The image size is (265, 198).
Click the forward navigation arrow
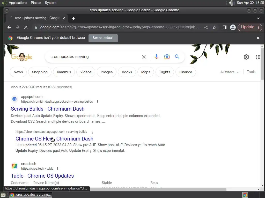[18, 27]
